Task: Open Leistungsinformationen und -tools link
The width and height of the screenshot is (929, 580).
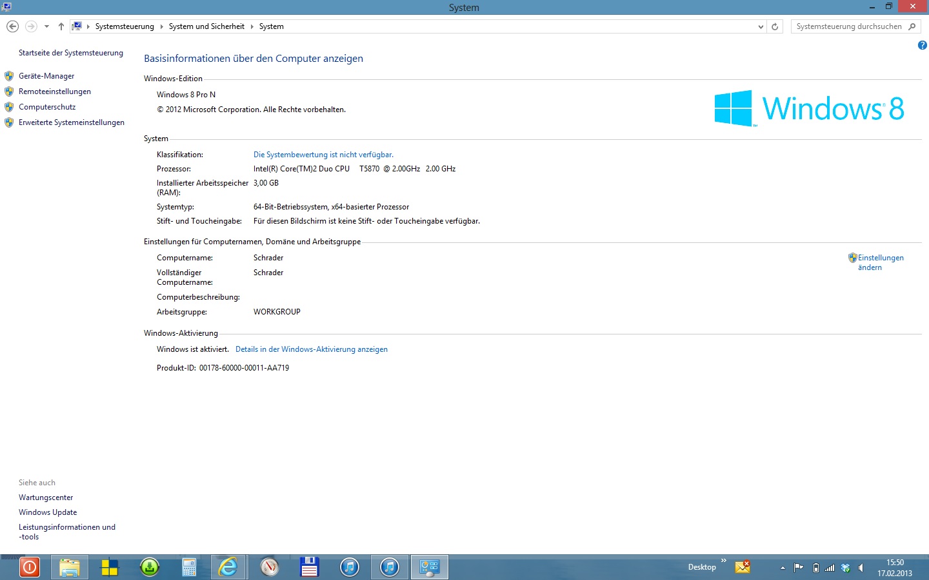Action: click(67, 532)
